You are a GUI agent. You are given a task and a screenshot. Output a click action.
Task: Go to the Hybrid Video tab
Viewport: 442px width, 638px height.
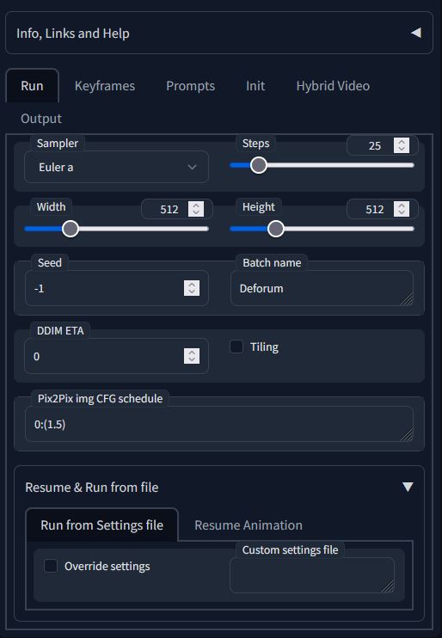tap(333, 86)
